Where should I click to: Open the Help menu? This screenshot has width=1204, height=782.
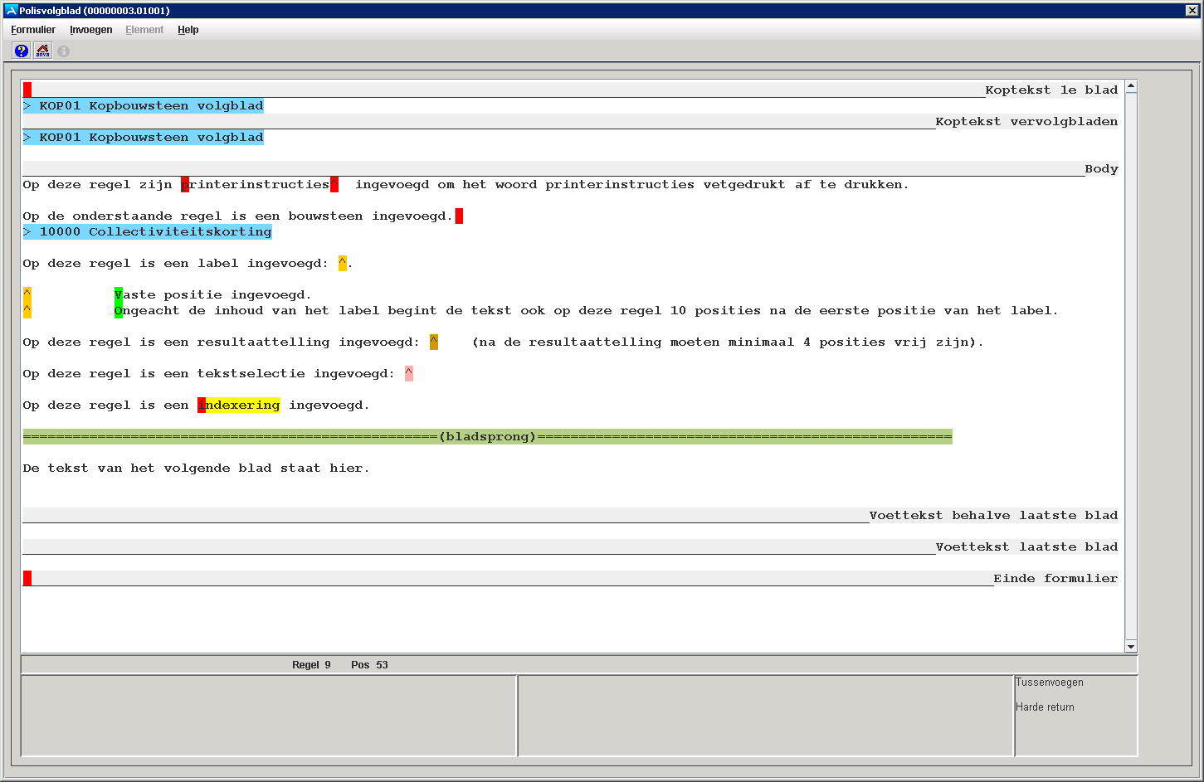coord(188,30)
